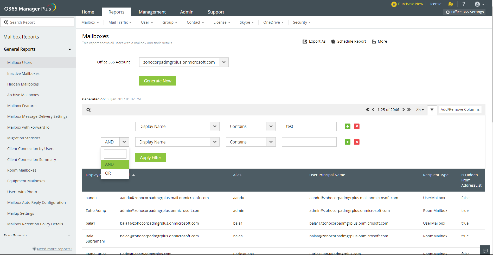Open the License link
Screen dimensions: 493x255
pyautogui.click(x=435, y=4)
